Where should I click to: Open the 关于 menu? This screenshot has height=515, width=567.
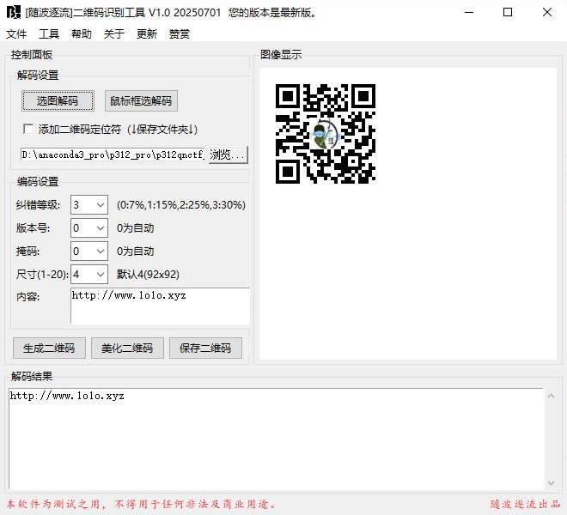coord(114,34)
